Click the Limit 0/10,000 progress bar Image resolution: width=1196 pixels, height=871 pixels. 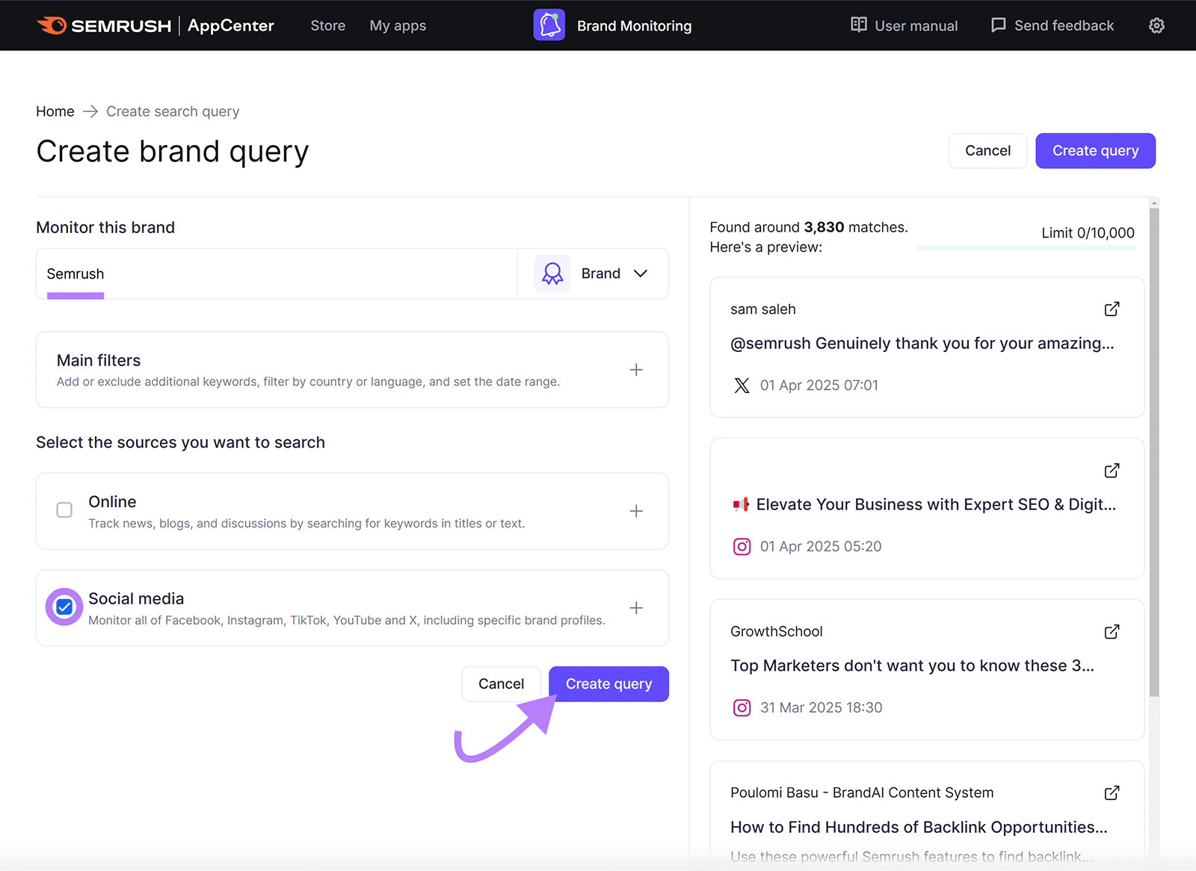point(1026,248)
